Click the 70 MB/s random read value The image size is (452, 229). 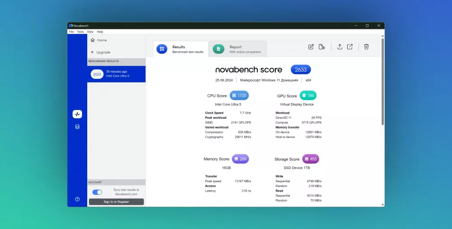pos(316,201)
